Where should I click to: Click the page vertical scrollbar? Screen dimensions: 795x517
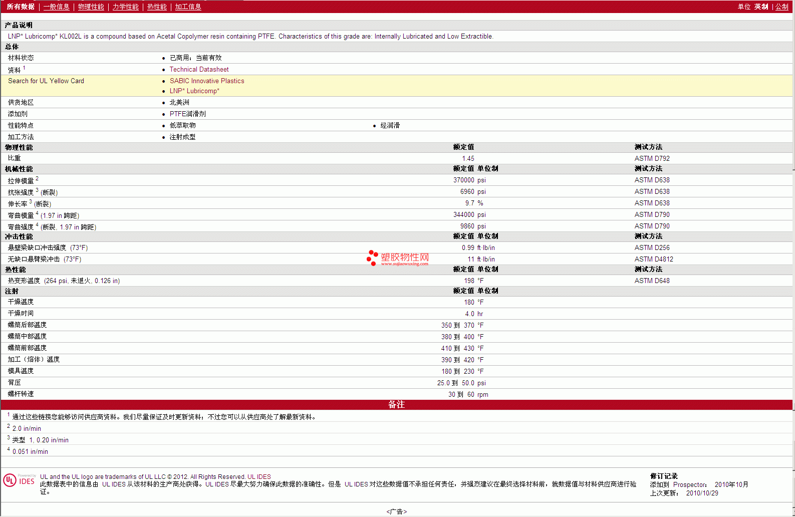coord(793,258)
